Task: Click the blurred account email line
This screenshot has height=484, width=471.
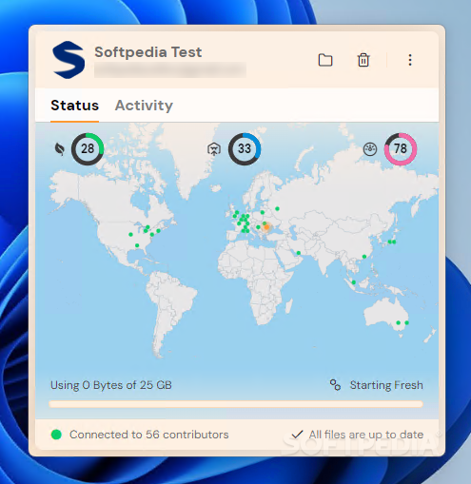Action: click(170, 70)
